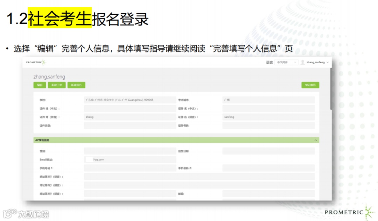Click the 邮编 input field

pos(268,194)
